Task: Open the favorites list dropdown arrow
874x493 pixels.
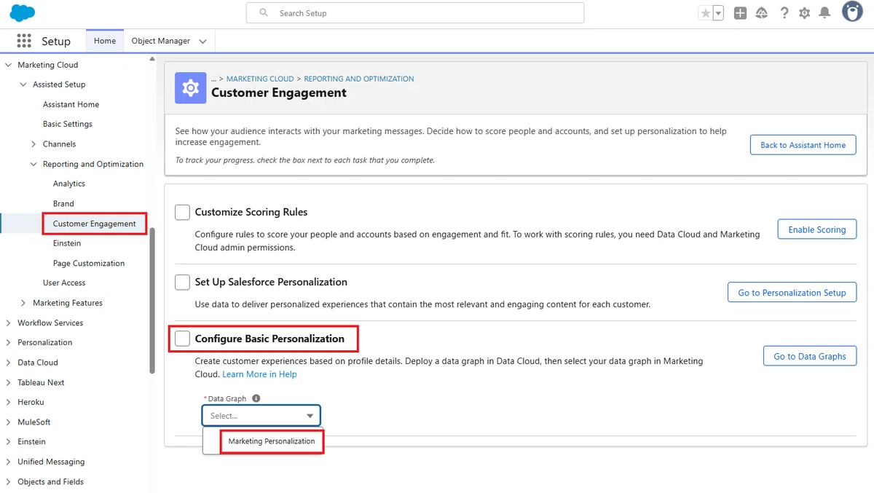Action: 718,13
